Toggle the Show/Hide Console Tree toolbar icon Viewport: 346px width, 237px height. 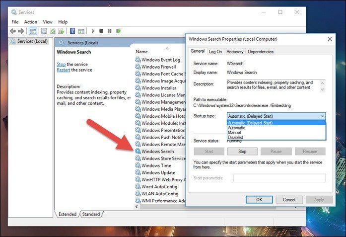(x=33, y=31)
